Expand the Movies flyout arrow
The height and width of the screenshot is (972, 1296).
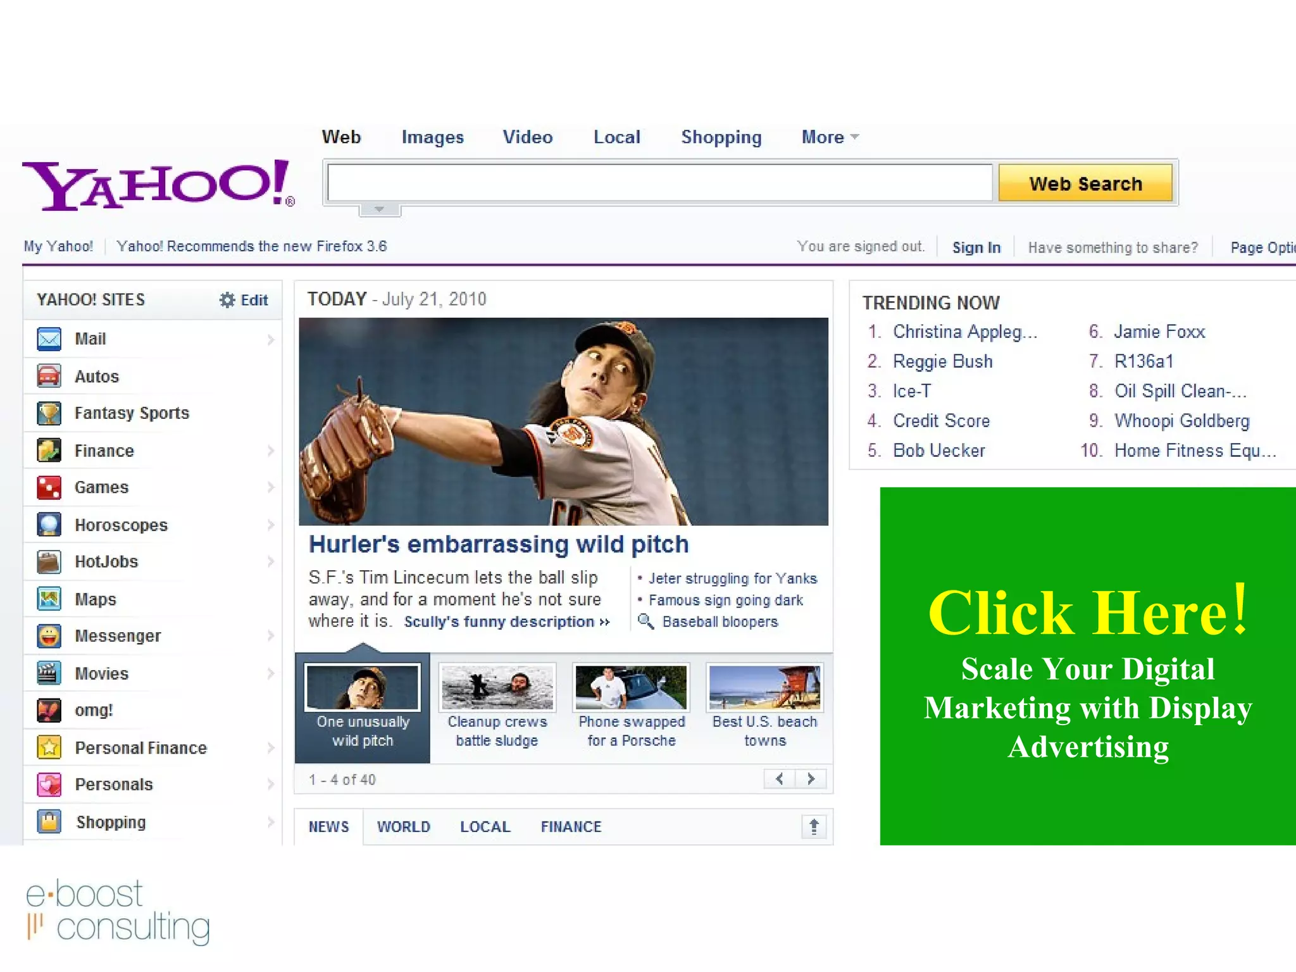pyautogui.click(x=271, y=673)
